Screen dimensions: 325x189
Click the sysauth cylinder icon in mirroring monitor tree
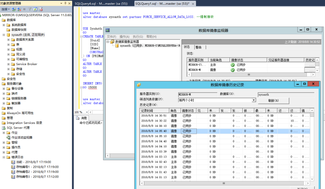tap(117, 46)
